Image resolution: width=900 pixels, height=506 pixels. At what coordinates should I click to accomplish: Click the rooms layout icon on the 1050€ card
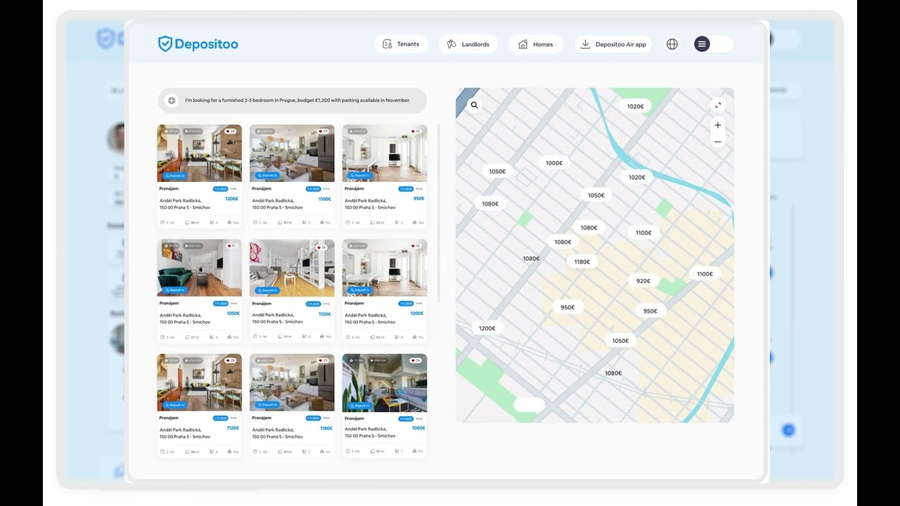click(162, 337)
